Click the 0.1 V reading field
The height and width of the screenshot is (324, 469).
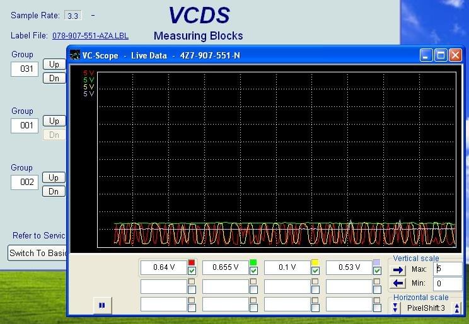coord(287,267)
